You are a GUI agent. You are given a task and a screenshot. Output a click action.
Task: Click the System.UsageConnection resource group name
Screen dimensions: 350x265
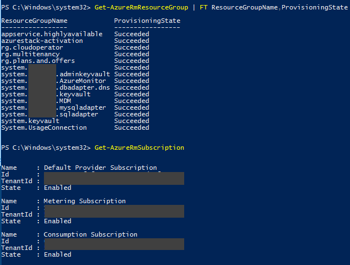(44, 127)
